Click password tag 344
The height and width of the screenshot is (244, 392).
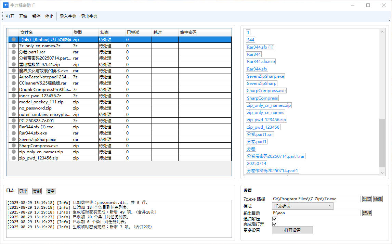pos(250,40)
